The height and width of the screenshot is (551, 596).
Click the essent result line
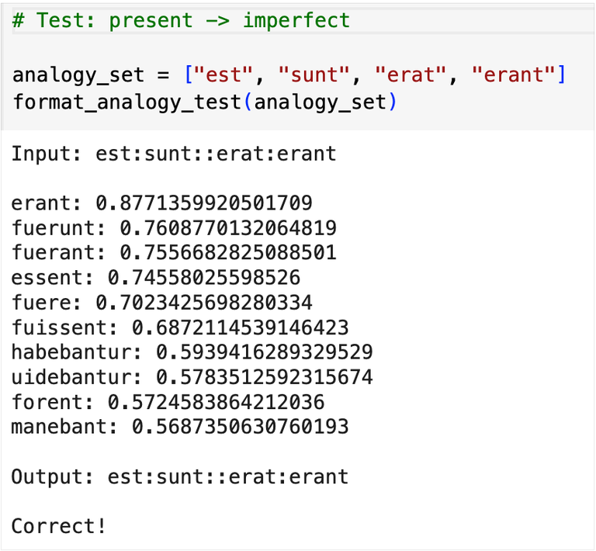(x=156, y=278)
